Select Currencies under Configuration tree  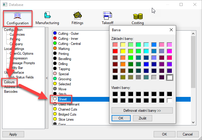[17, 34]
